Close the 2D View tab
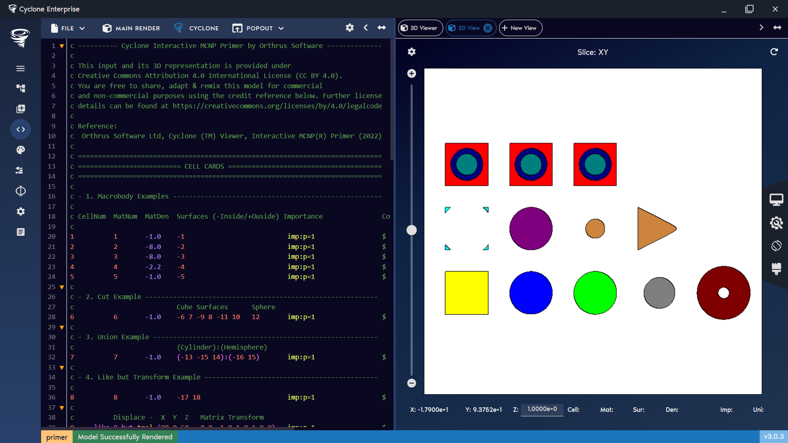This screenshot has height=443, width=788. tap(488, 28)
